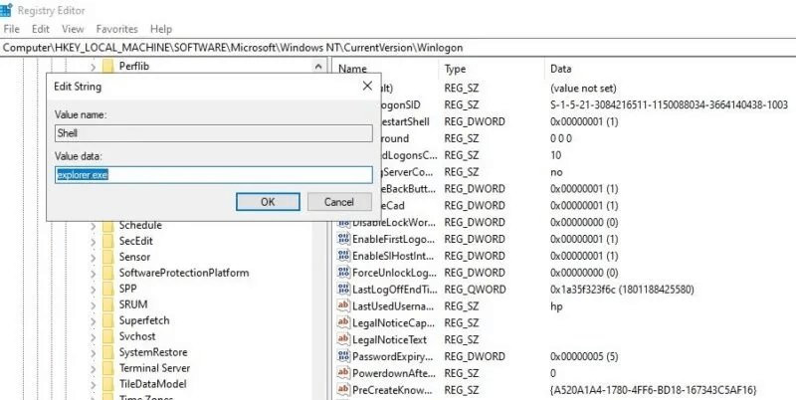Select the Perflib folder icon
Viewport: 796px width, 400px height.
(108, 66)
